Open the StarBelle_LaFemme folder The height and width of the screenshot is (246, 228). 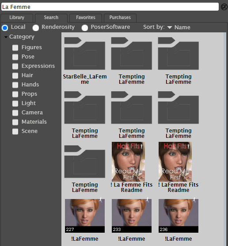[84, 54]
